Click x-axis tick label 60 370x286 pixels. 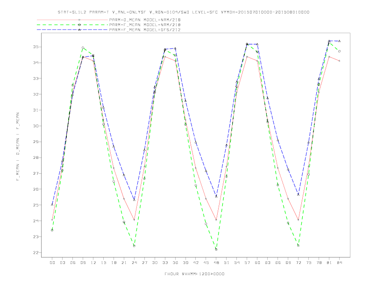pyautogui.click(x=257, y=263)
